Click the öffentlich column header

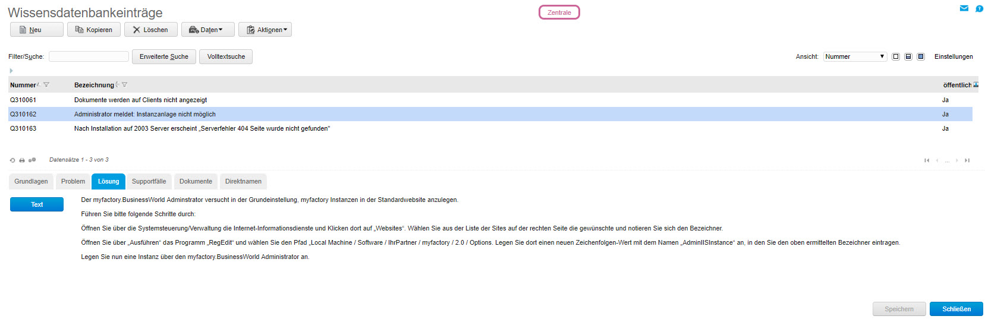pos(957,85)
